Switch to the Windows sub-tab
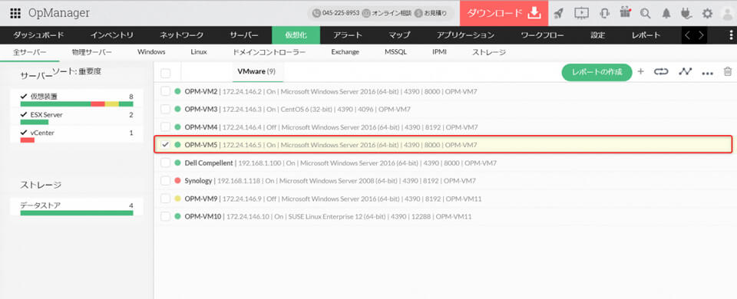 click(x=151, y=52)
